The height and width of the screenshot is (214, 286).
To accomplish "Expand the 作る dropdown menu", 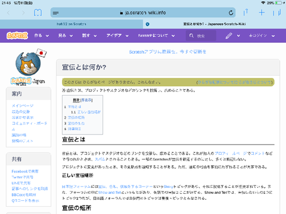I will click(41, 36).
